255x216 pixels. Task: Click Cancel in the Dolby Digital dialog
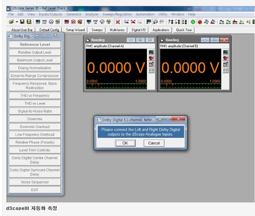coord(154,143)
